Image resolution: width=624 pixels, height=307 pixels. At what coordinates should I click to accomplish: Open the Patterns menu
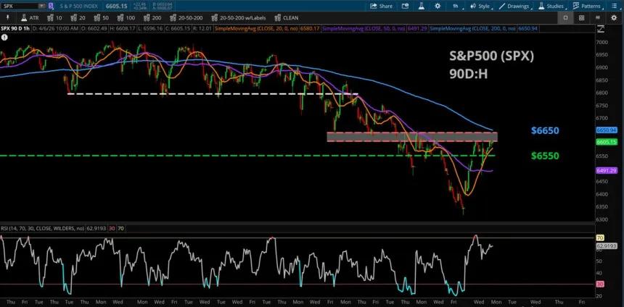click(588, 6)
